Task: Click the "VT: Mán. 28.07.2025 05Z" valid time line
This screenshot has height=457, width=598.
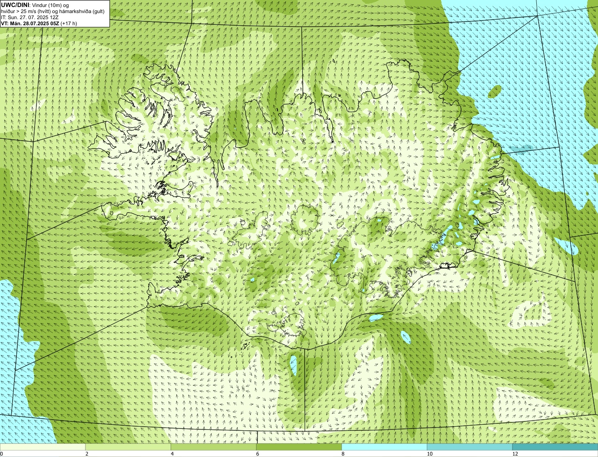Action: pos(39,23)
